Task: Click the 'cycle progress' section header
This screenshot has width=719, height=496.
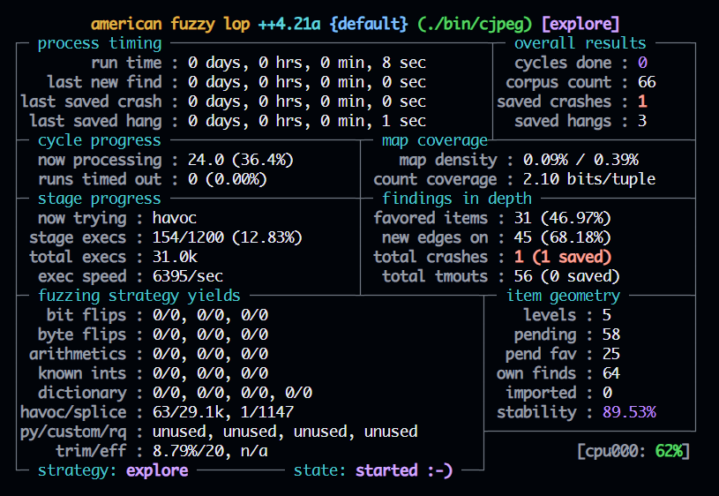Action: [x=100, y=140]
